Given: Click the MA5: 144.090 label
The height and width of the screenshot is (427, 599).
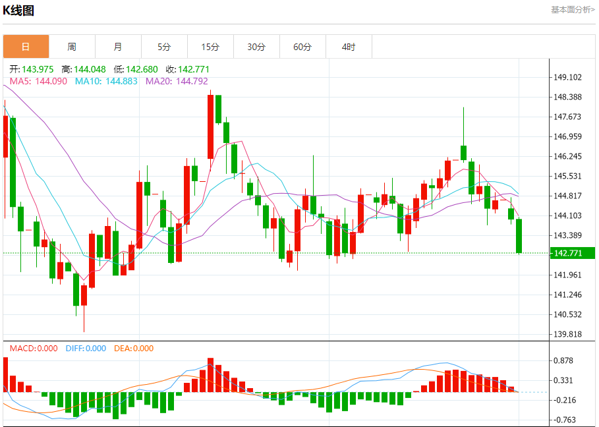Looking at the screenshot, I should pos(38,81).
